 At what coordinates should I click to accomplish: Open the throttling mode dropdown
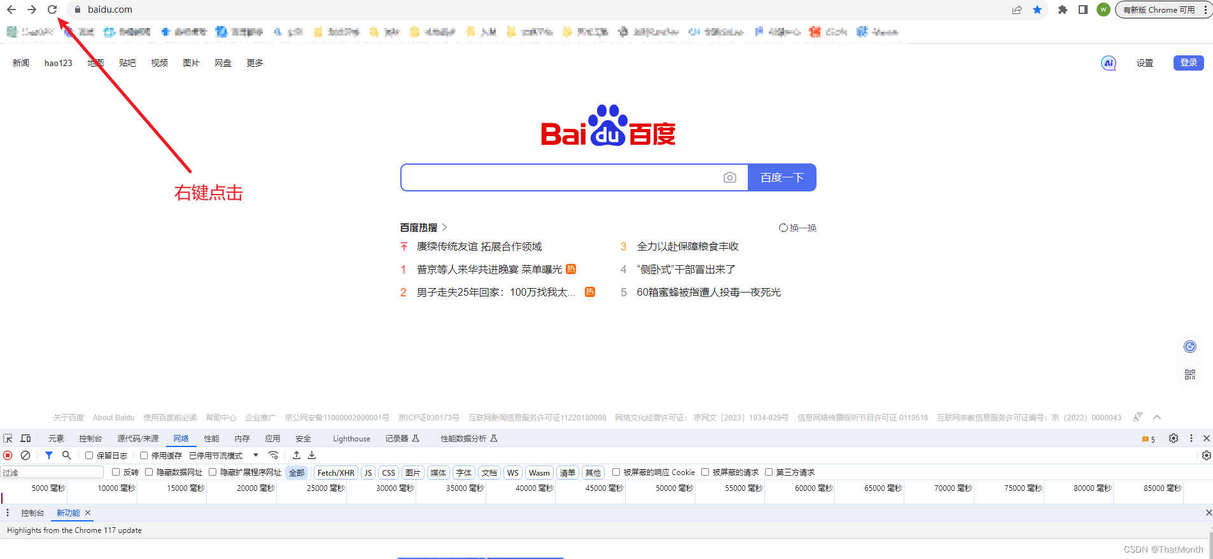pos(224,455)
